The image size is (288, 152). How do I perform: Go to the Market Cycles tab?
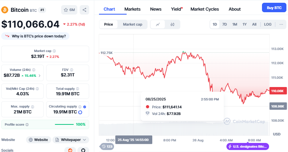point(205,9)
